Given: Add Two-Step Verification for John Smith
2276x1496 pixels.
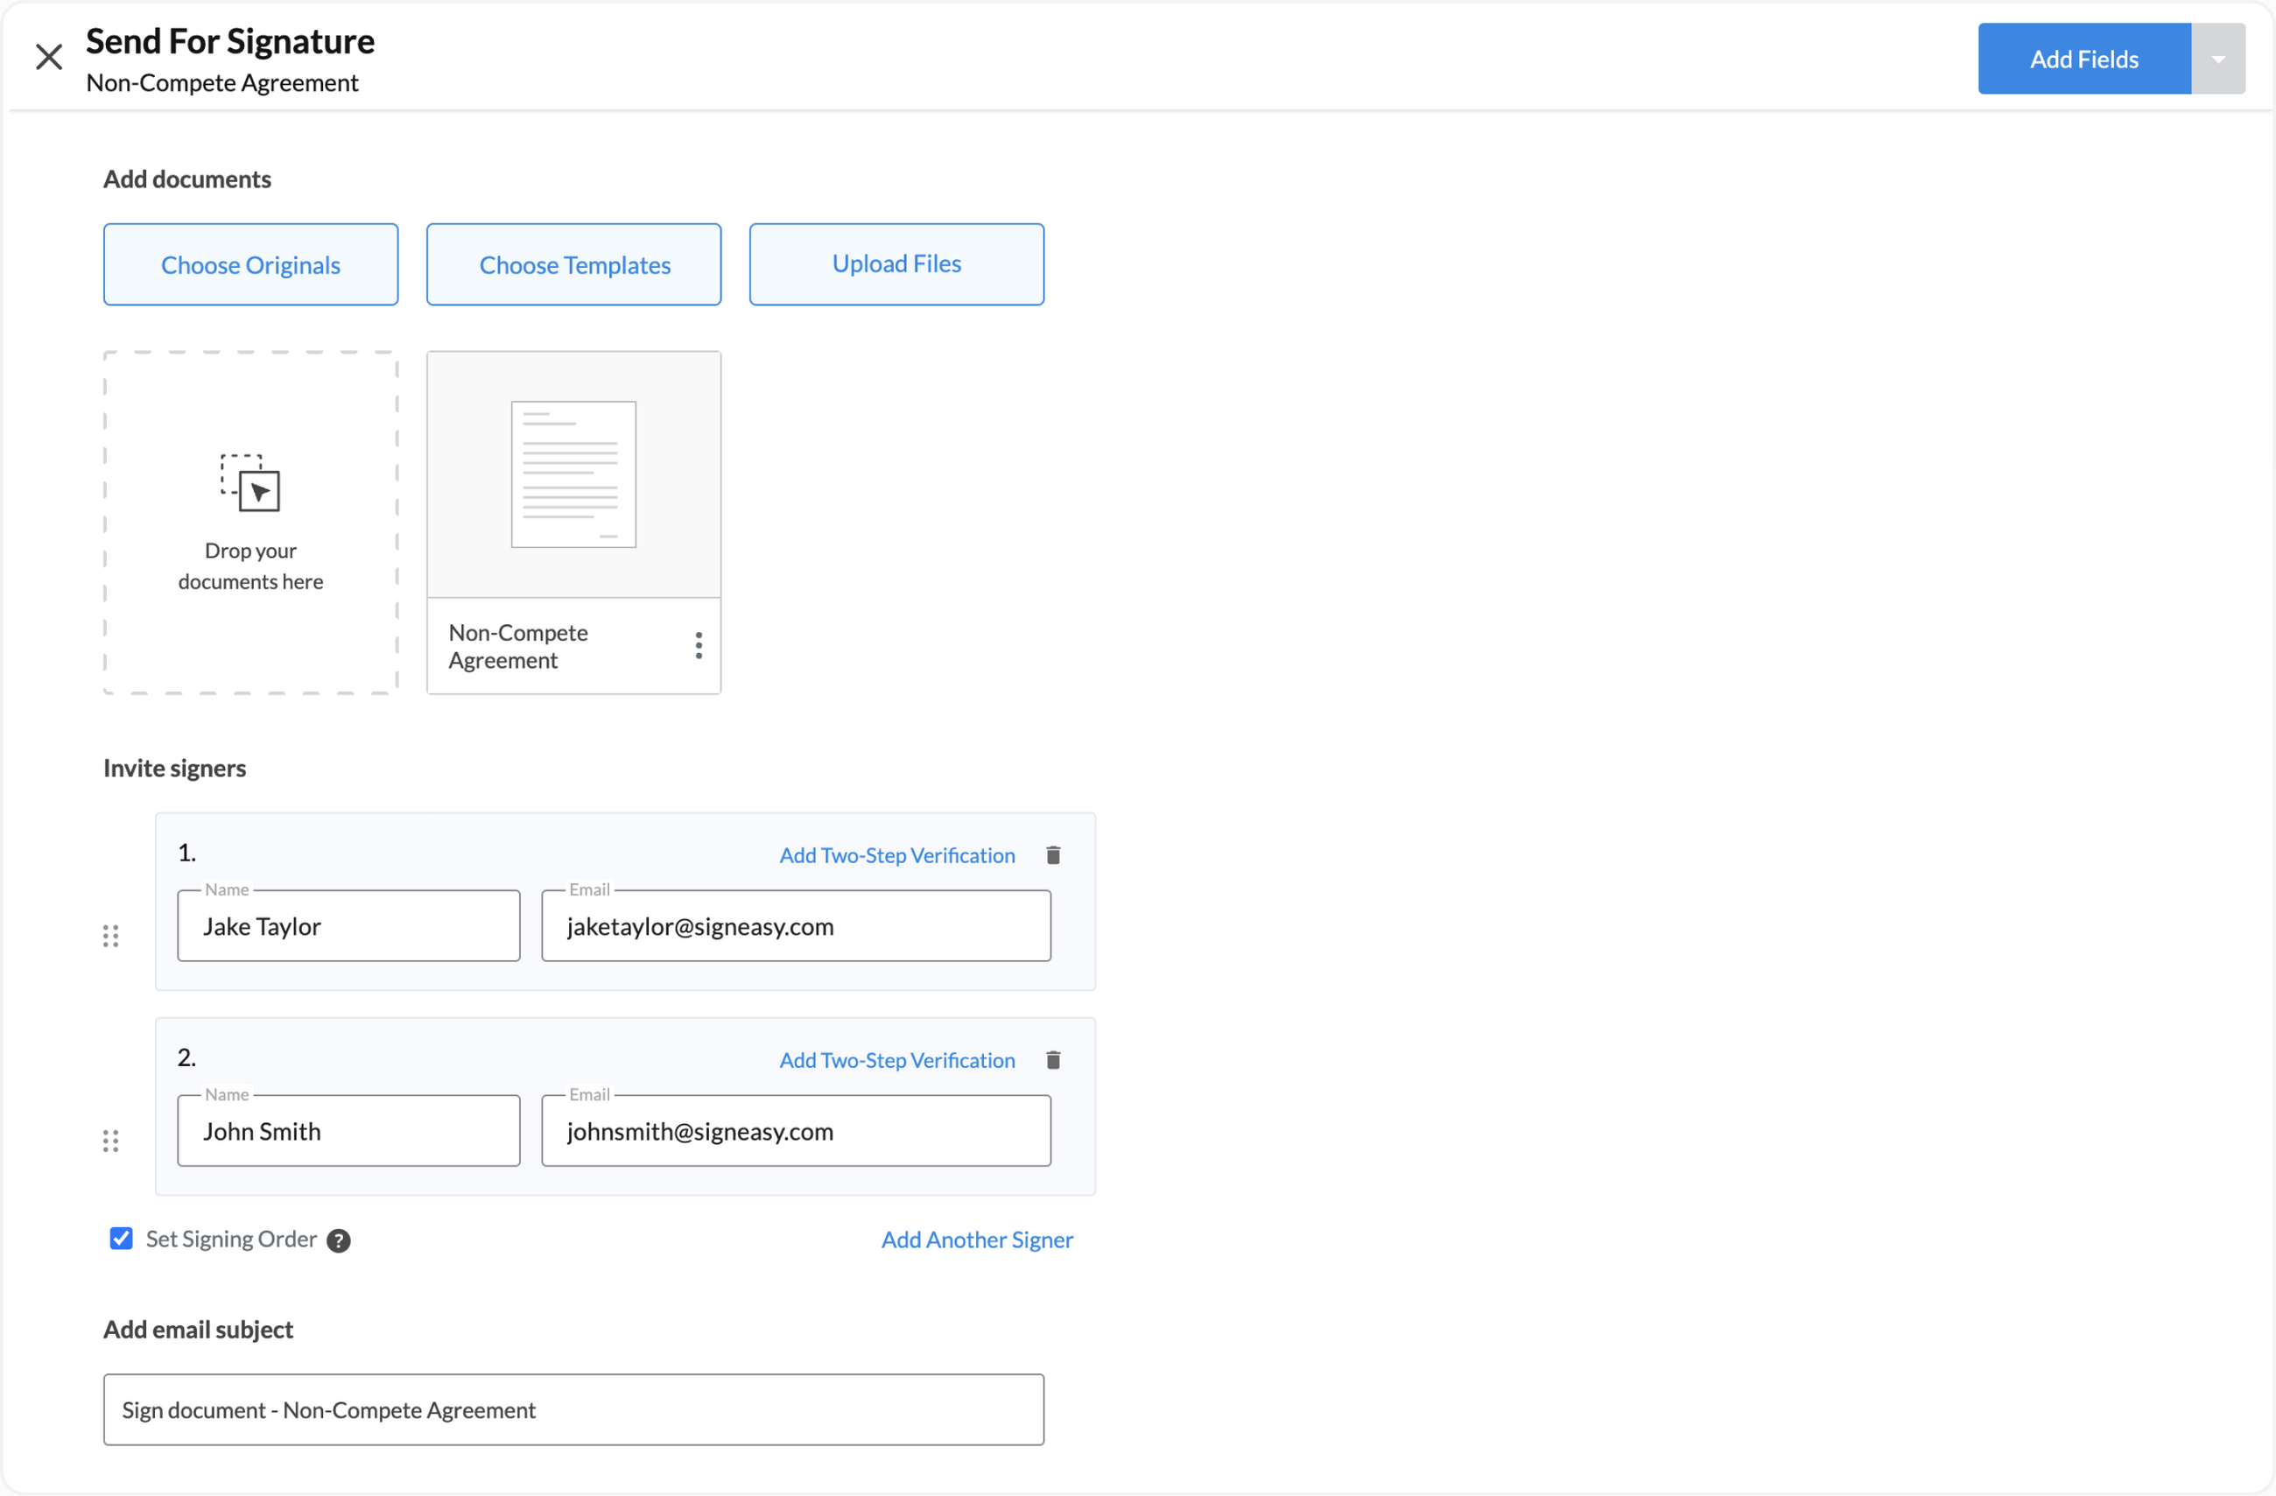Looking at the screenshot, I should (x=896, y=1060).
